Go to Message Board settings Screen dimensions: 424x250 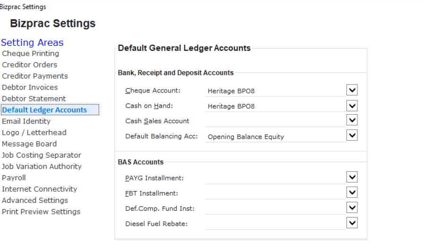point(29,144)
